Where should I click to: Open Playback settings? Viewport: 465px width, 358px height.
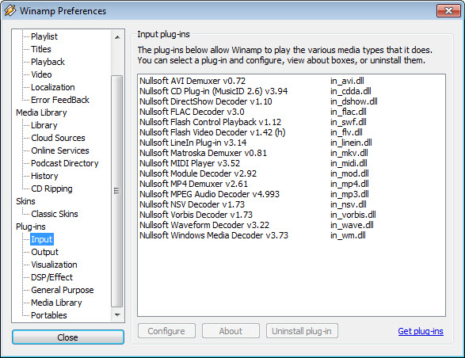[x=48, y=62]
